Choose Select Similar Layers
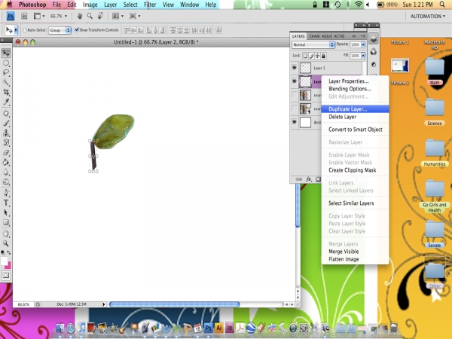452x339 pixels. [x=351, y=203]
